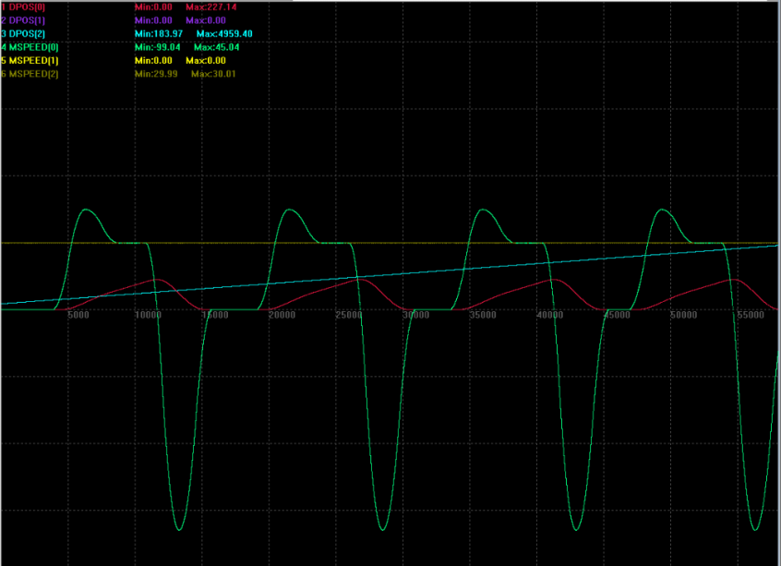Click the 5000 tick on the time axis
Screen dimensions: 781x566
pyautogui.click(x=78, y=317)
